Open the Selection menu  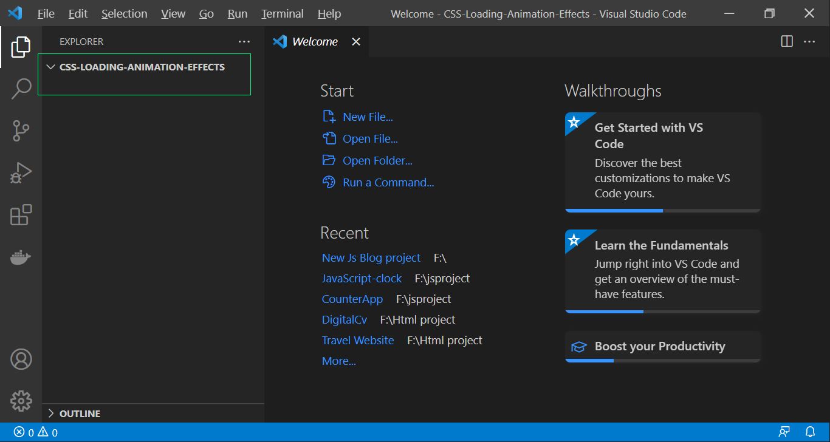(x=124, y=13)
